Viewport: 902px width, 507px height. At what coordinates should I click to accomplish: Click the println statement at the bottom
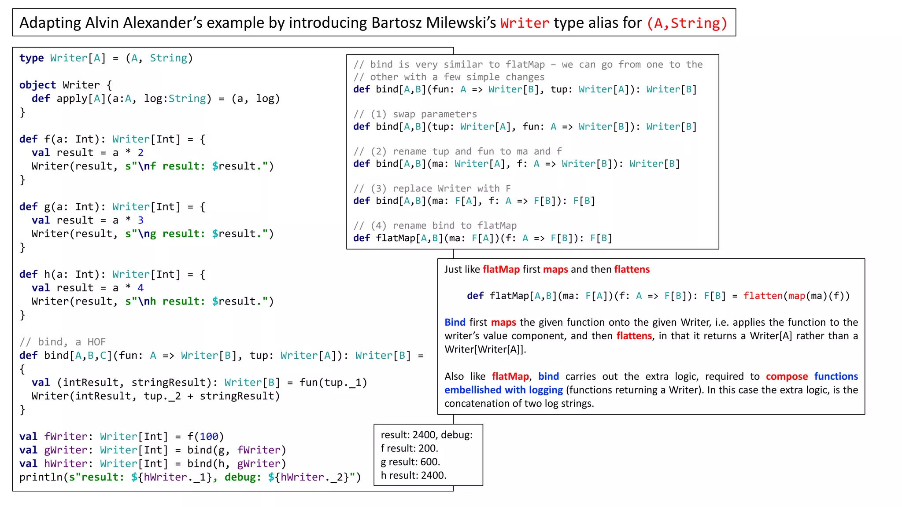pos(190,477)
